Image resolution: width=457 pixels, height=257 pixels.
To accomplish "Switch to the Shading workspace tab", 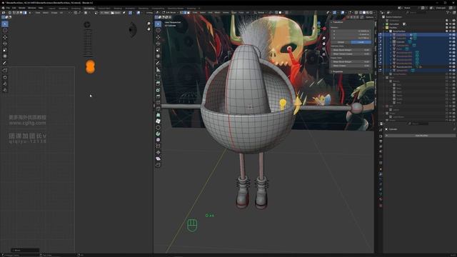I will 118,8.
